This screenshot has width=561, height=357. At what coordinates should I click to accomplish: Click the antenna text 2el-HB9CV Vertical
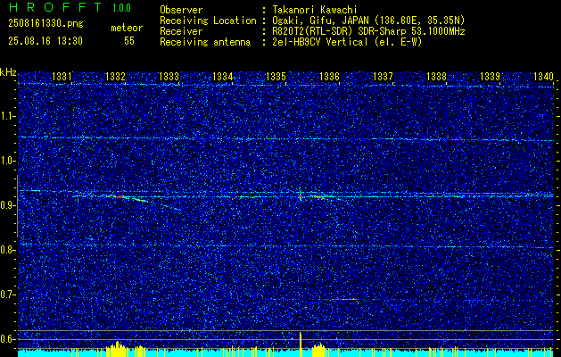(319, 42)
